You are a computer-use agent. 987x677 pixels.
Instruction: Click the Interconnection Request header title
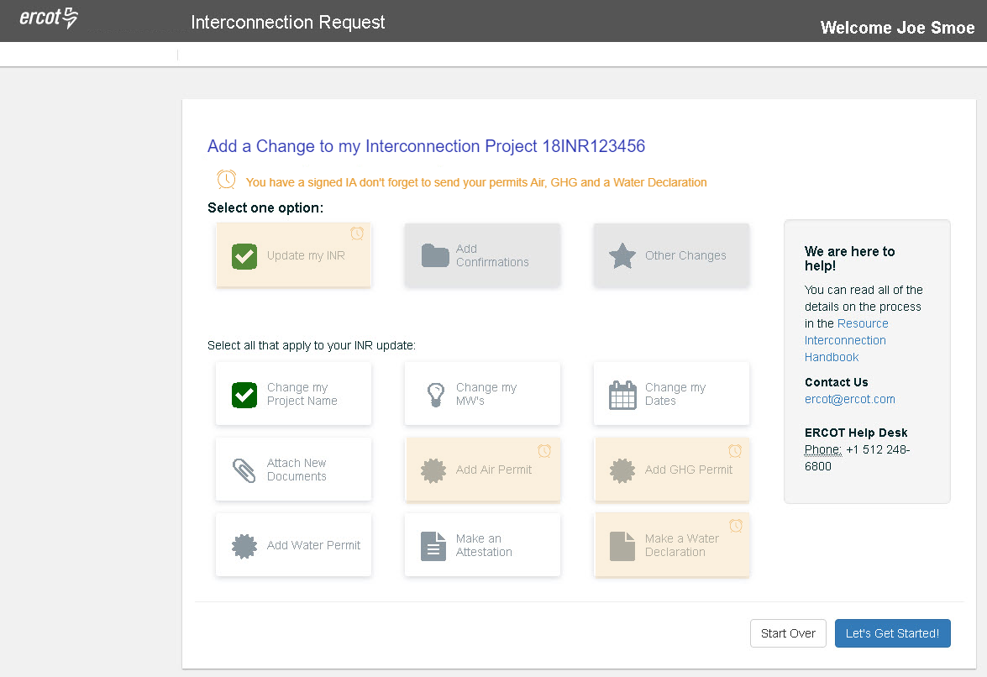[x=288, y=23]
